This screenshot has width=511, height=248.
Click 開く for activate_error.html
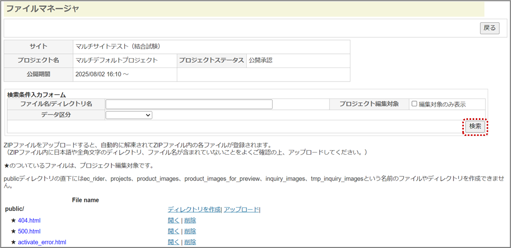coord(173,242)
